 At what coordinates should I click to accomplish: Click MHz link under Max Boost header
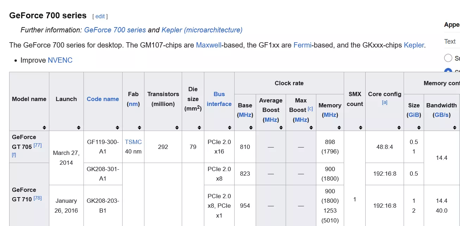point(301,120)
